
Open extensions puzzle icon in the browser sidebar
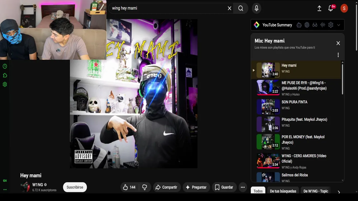click(x=5, y=75)
